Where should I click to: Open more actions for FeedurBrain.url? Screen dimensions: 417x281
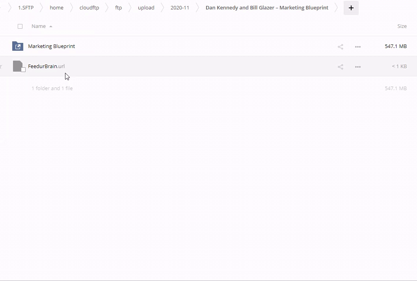(357, 67)
